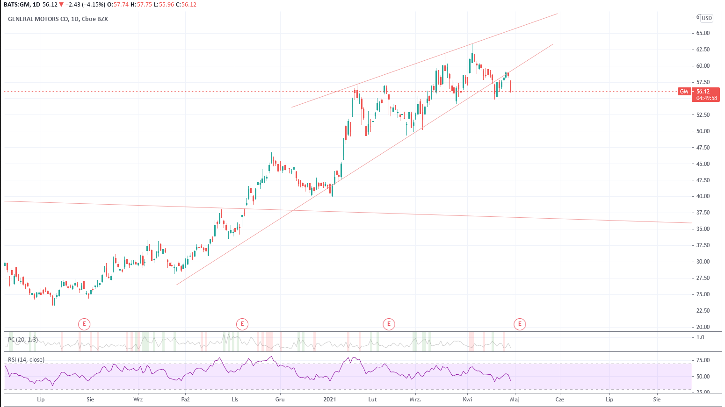Screen dimensions: 725x407
Task: Click the upcoming earnings marker near Maj
Action: (x=519, y=324)
